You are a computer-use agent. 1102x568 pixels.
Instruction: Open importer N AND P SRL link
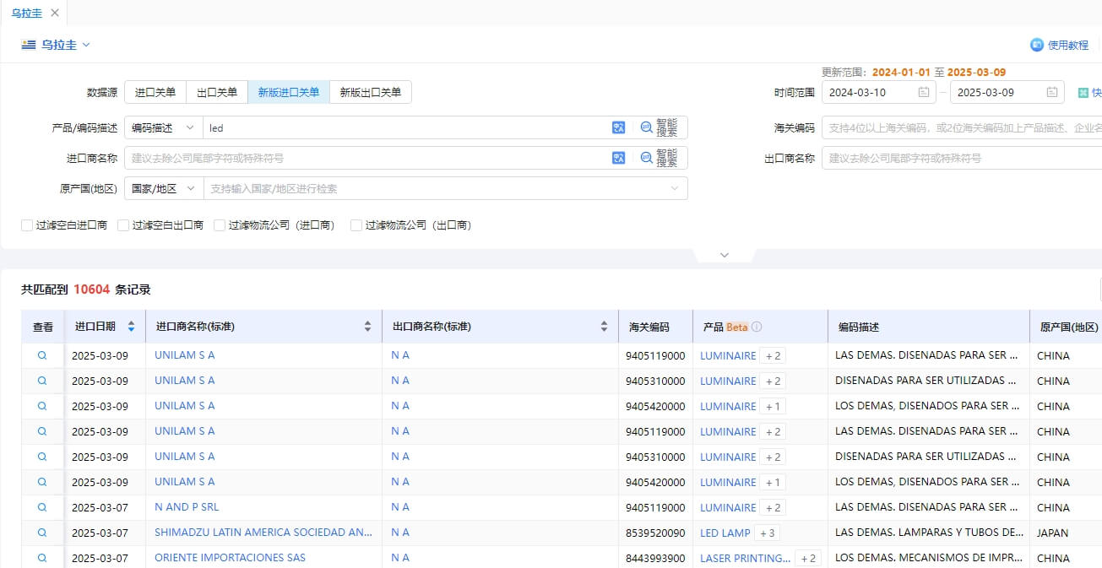(187, 507)
